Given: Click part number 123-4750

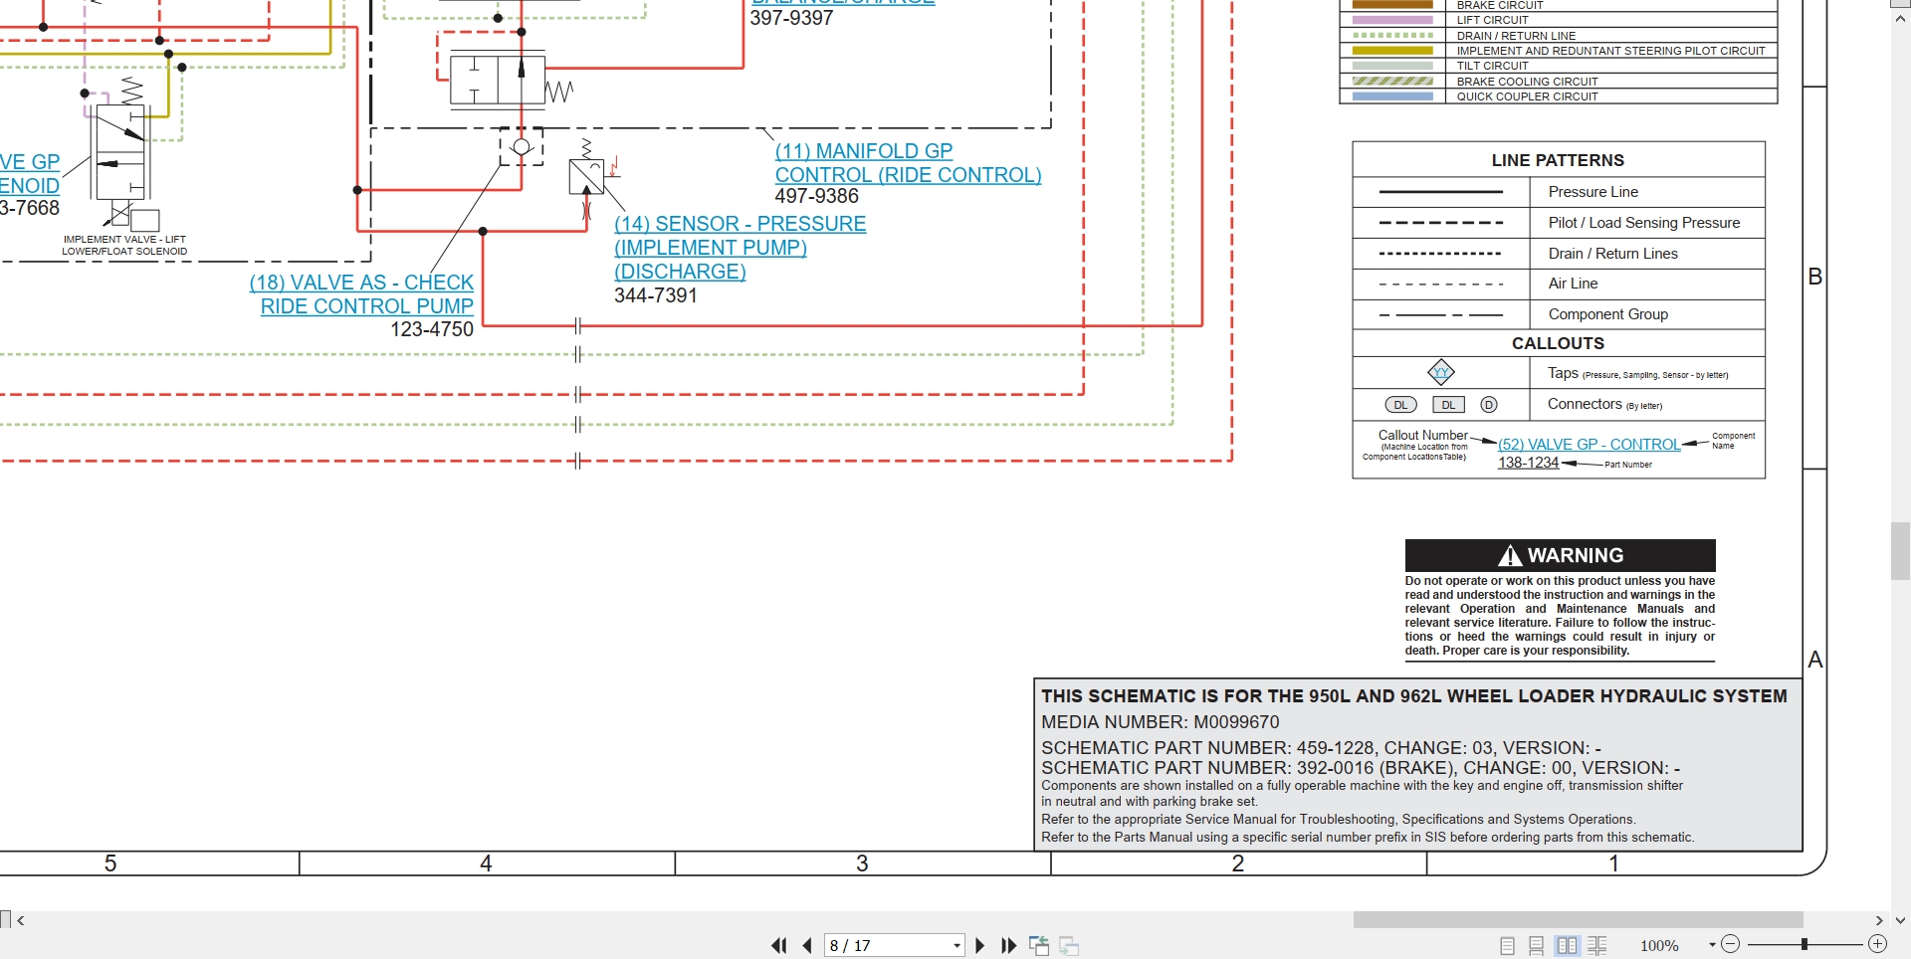Looking at the screenshot, I should (x=432, y=329).
